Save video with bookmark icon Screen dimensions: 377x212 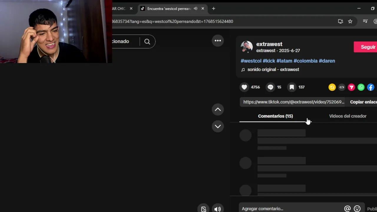click(292, 87)
